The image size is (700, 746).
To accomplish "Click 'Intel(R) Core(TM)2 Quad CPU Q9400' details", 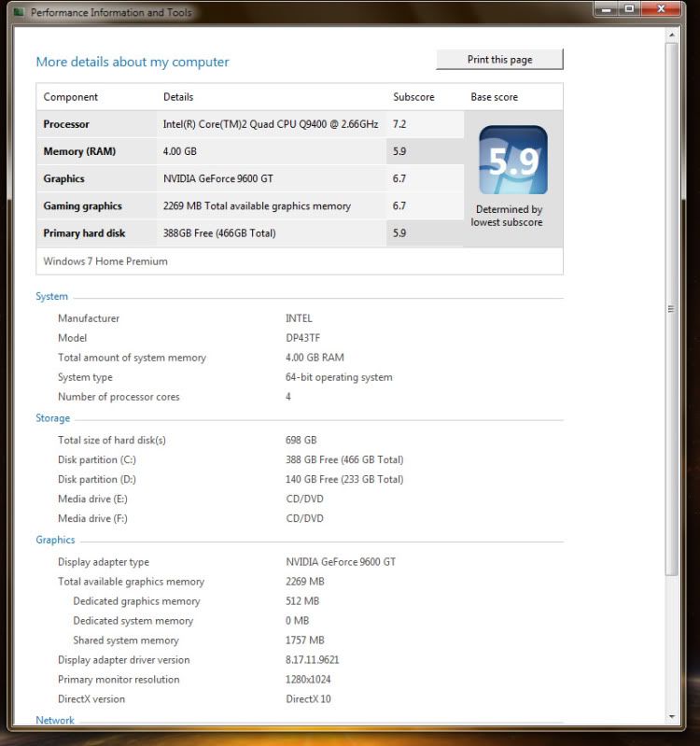I will 271,124.
